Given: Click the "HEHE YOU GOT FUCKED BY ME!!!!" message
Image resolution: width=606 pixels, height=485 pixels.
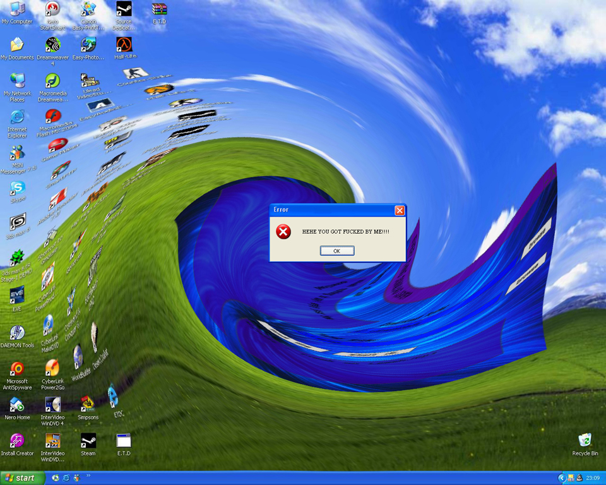Looking at the screenshot, I should pos(345,232).
